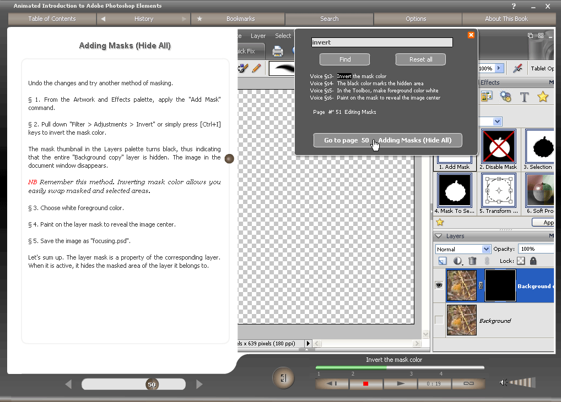
Task: Click the yellow star favorites icon in Effects
Action: [543, 97]
